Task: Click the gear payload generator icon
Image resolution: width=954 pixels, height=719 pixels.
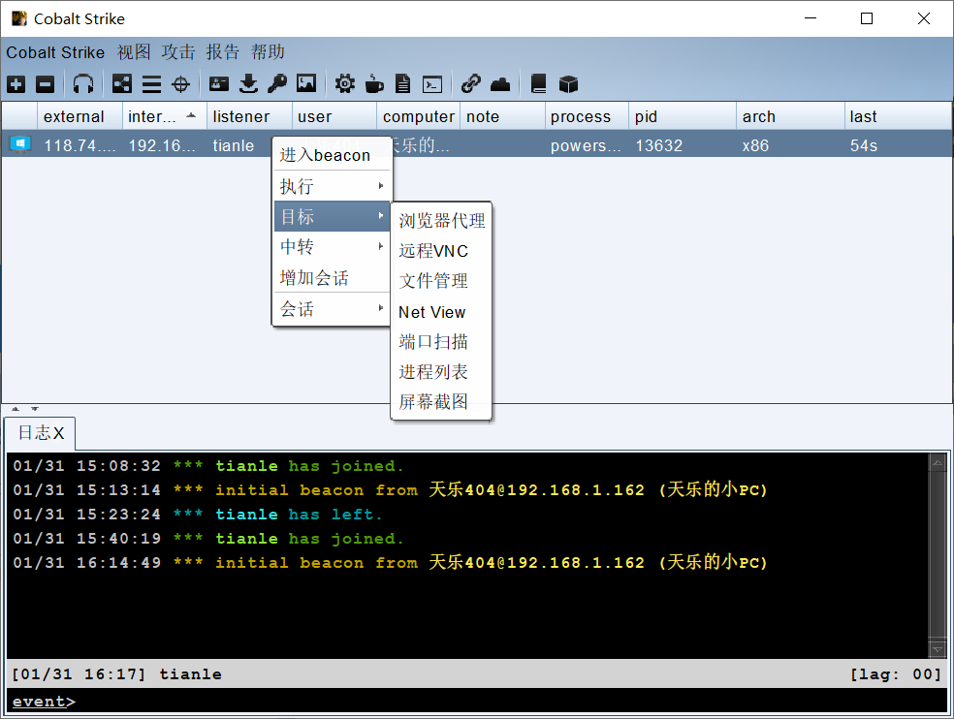Action: coord(345,84)
